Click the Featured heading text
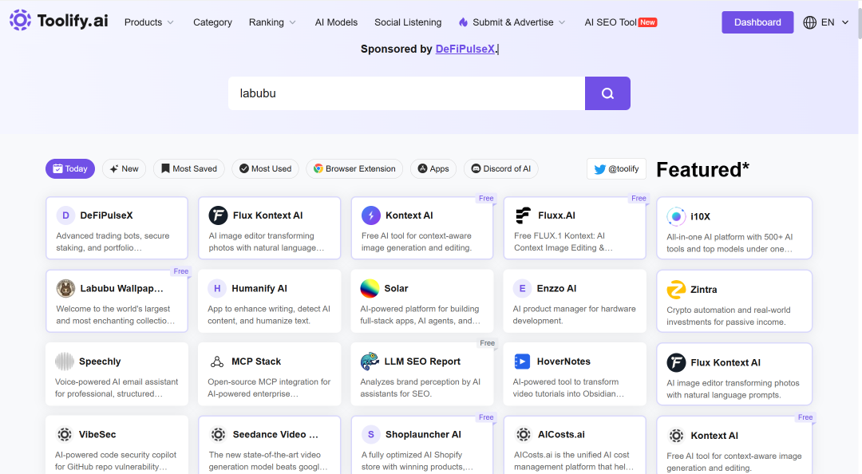 click(x=702, y=169)
